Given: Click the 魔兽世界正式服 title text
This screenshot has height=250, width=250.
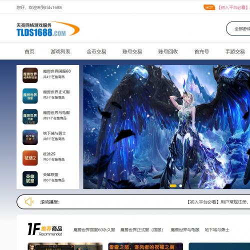Looking at the screenshot, I should click(x=56, y=92).
